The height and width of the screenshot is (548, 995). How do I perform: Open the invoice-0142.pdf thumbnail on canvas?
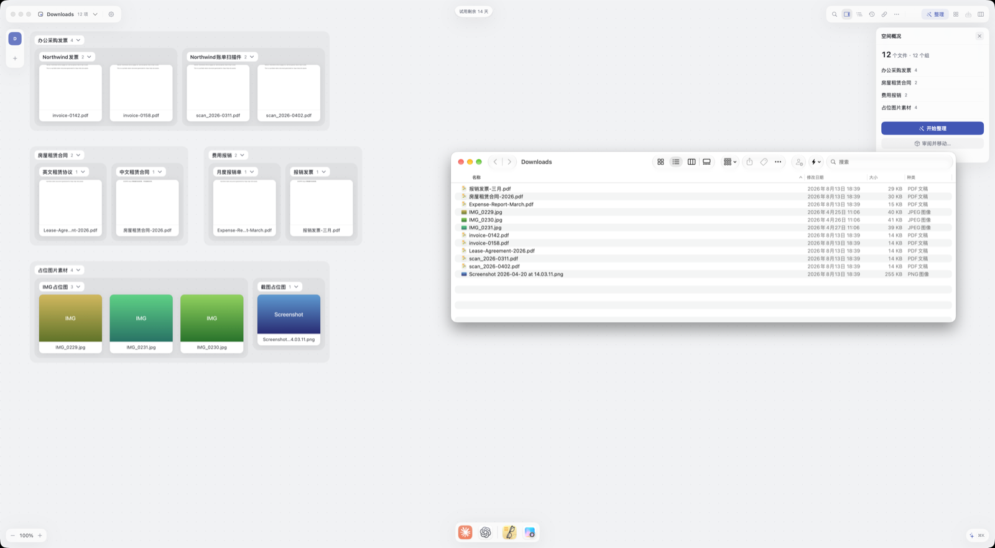(70, 93)
